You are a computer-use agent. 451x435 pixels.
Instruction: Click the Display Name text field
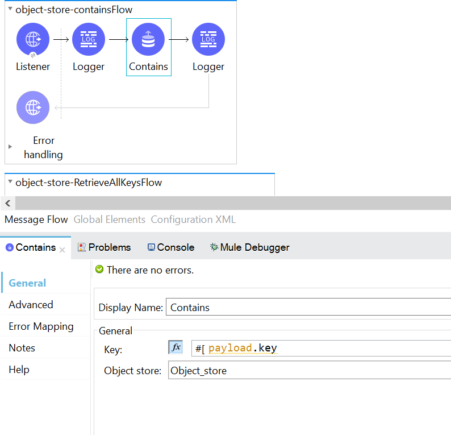pyautogui.click(x=307, y=308)
